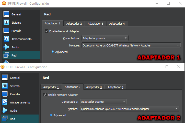Open Sistema label in bottom window sidebar

point(15,86)
